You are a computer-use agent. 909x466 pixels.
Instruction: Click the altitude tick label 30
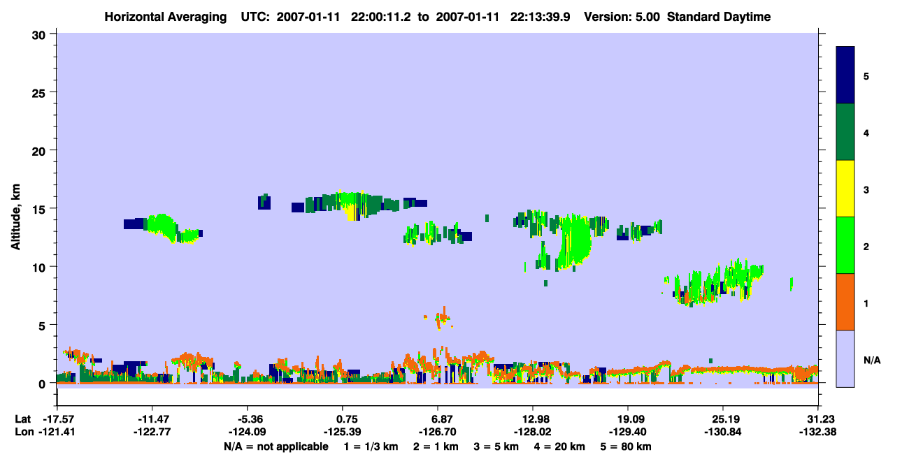click(41, 34)
